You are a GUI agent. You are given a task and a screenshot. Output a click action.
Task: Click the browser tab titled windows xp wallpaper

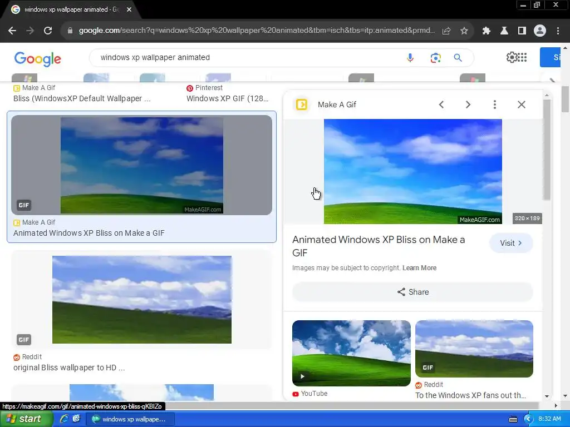(71, 9)
